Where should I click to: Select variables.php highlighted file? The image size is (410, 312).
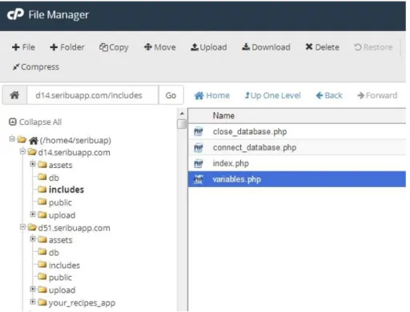pyautogui.click(x=297, y=179)
